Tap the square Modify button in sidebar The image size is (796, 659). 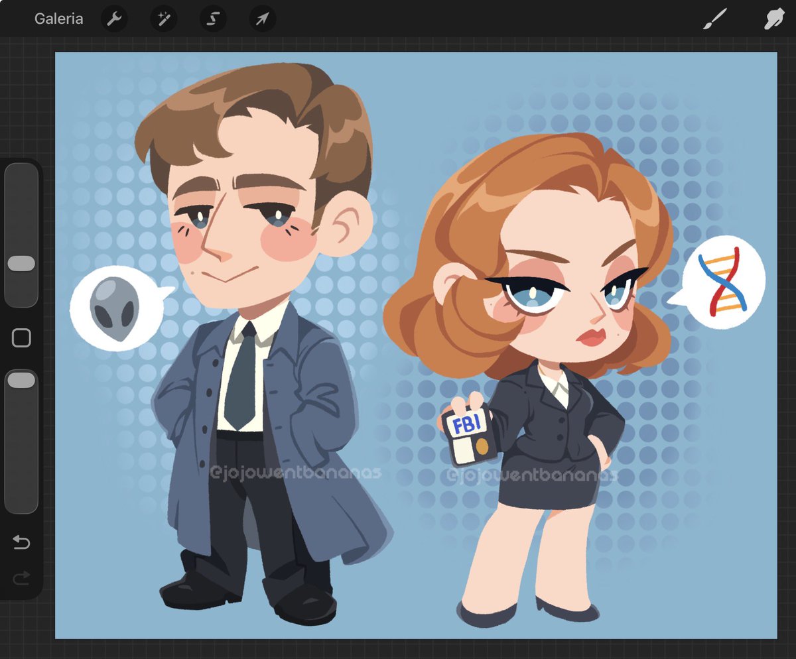21,338
